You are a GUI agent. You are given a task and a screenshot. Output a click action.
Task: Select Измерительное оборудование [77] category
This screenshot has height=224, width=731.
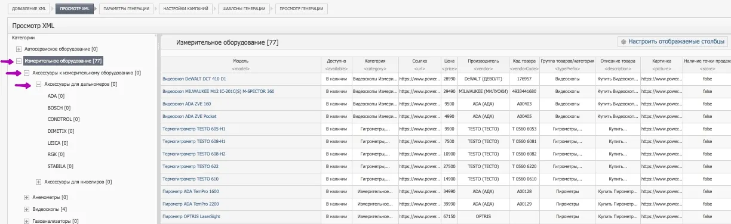point(63,61)
